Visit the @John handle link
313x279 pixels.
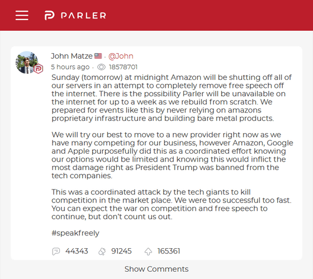pos(121,56)
